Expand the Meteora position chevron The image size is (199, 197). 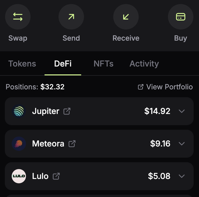[181, 144]
